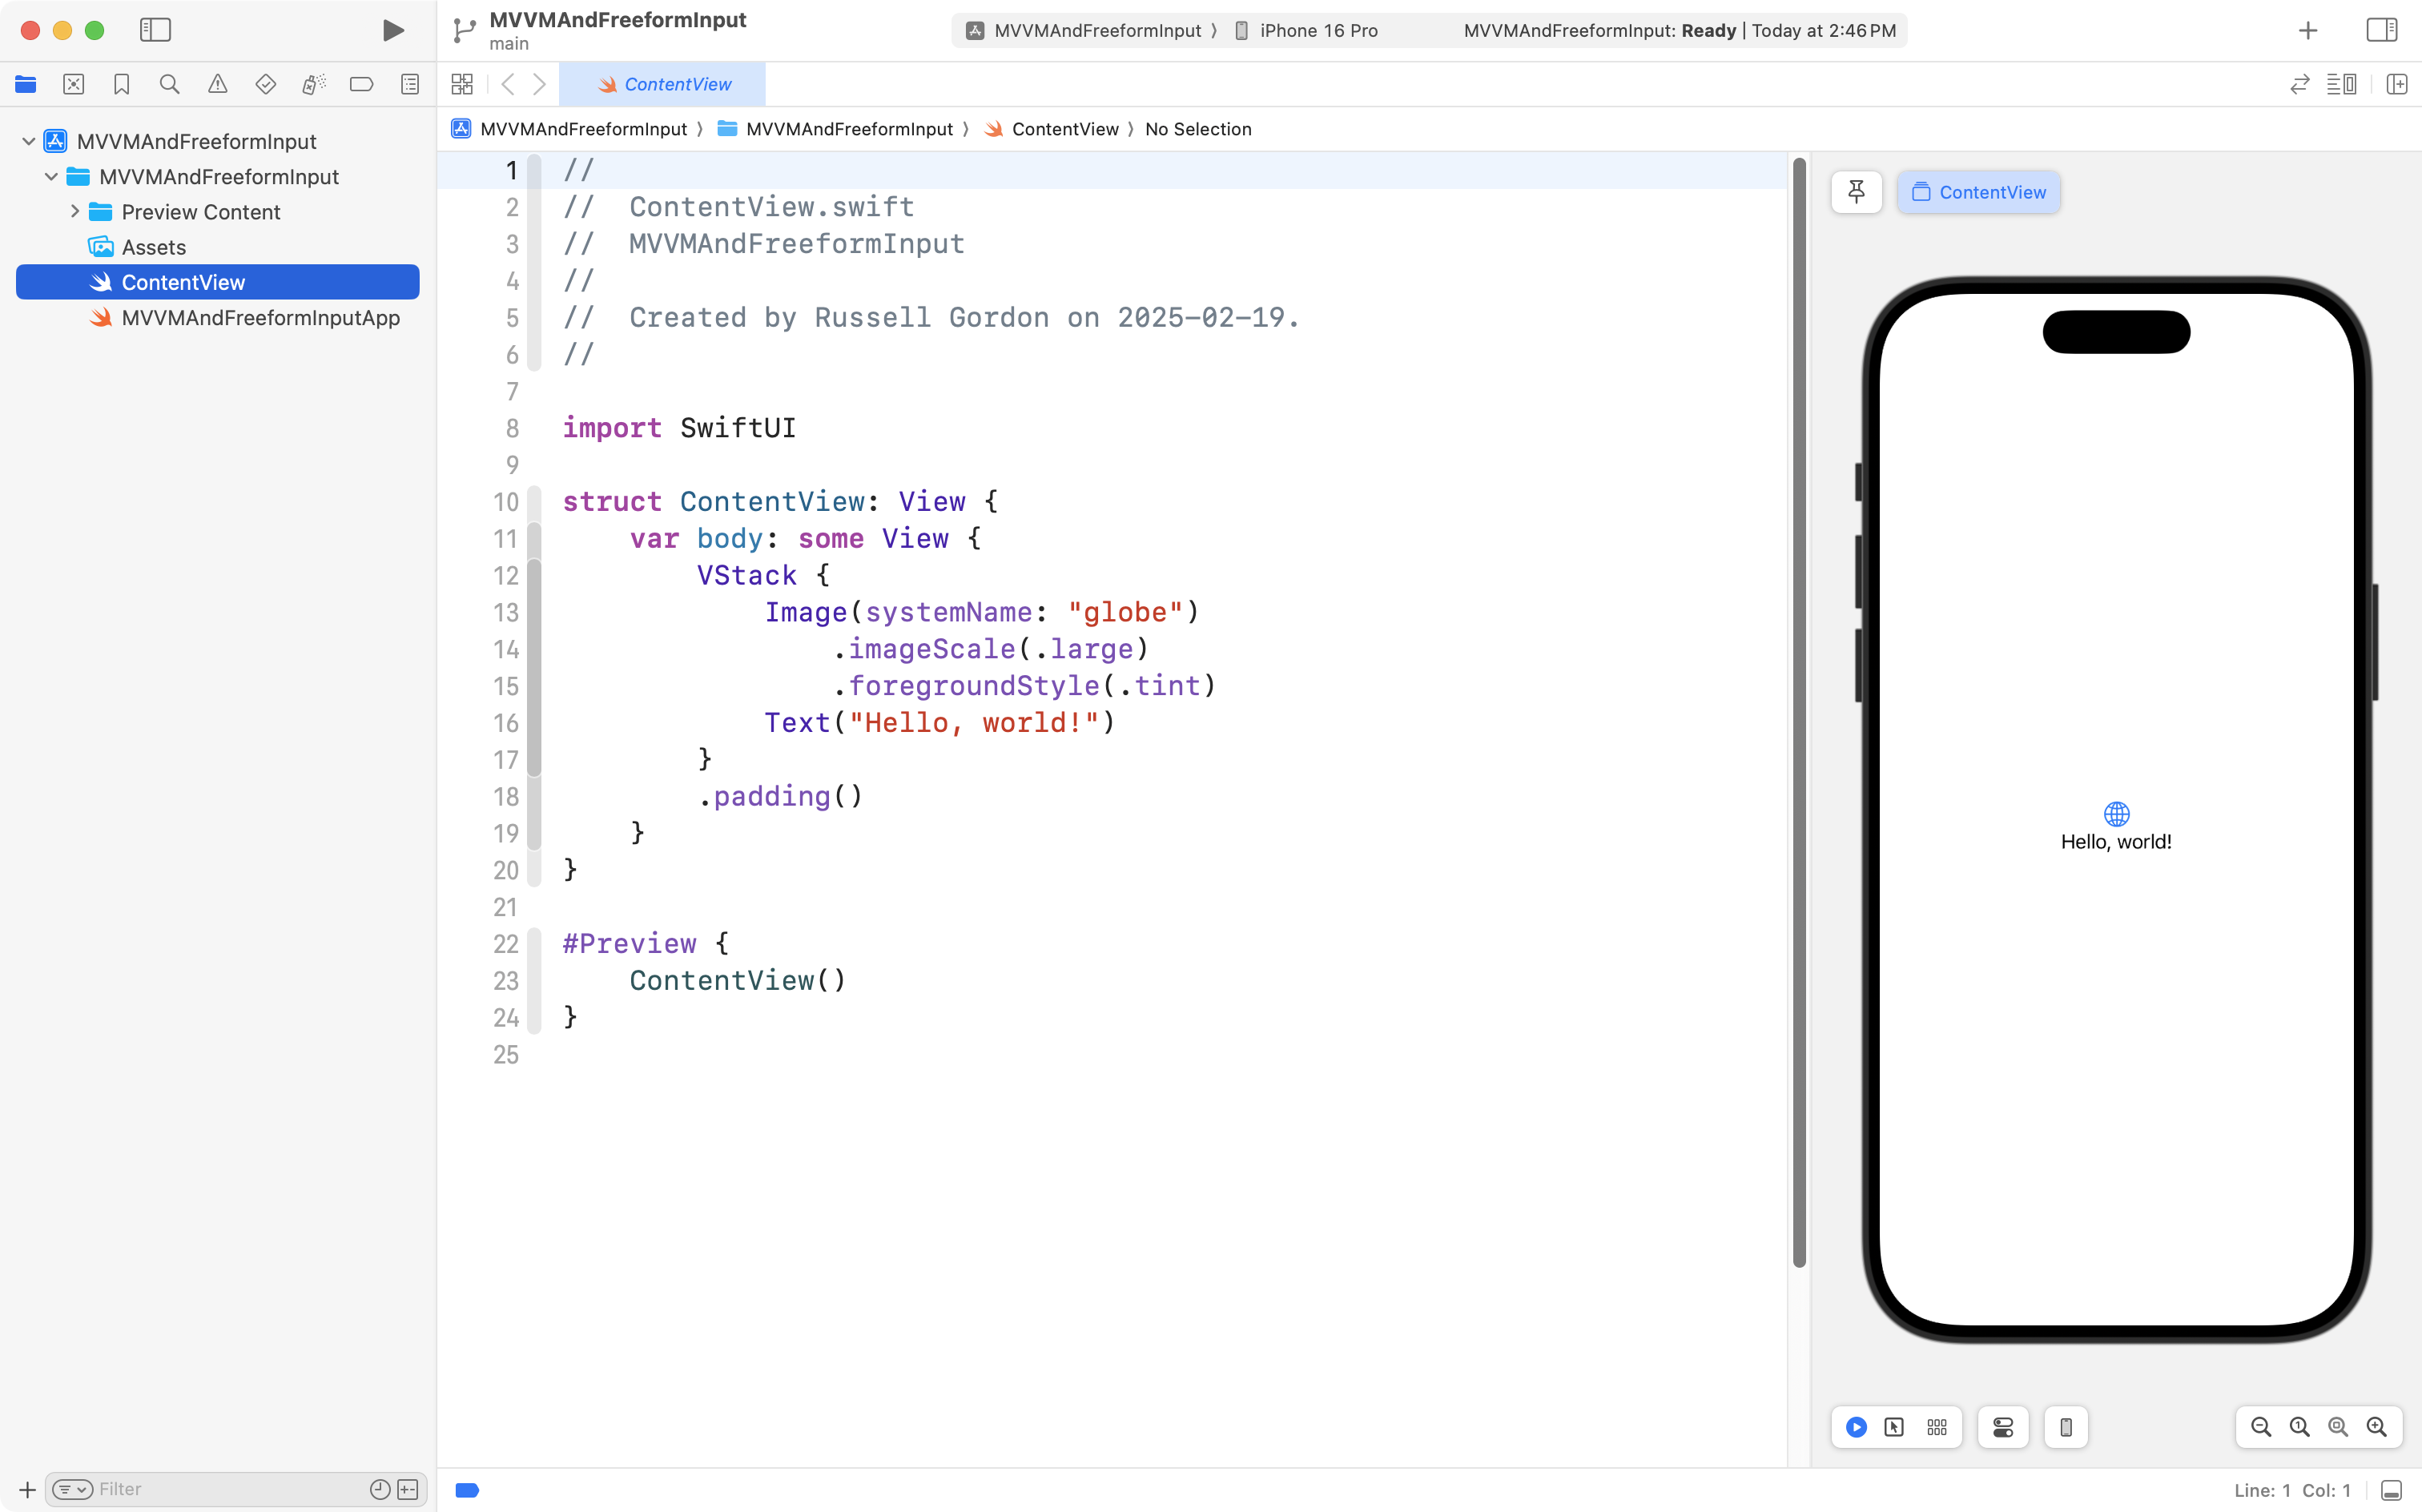Open the iPhone 16 Pro destination selector
2422x1512 pixels.
click(1317, 30)
